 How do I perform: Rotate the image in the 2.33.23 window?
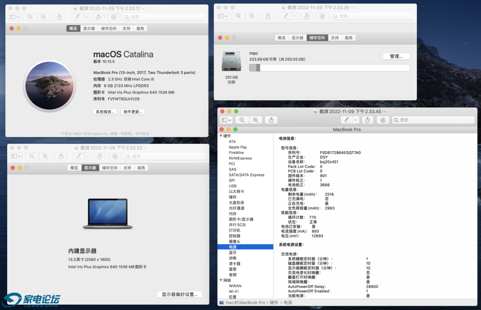(x=100, y=156)
